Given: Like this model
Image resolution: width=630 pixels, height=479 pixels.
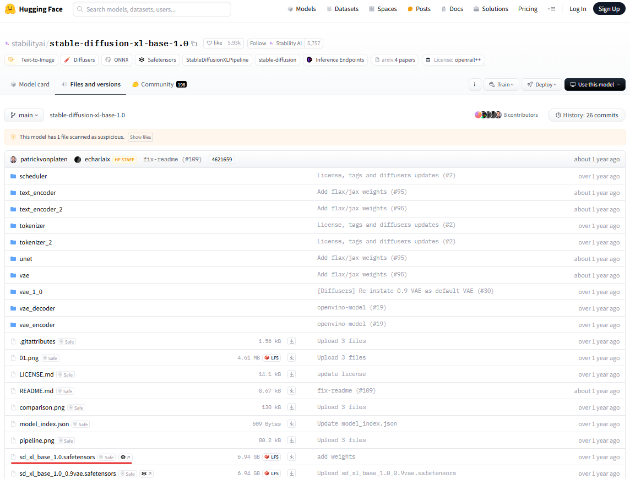Looking at the screenshot, I should click(x=214, y=43).
